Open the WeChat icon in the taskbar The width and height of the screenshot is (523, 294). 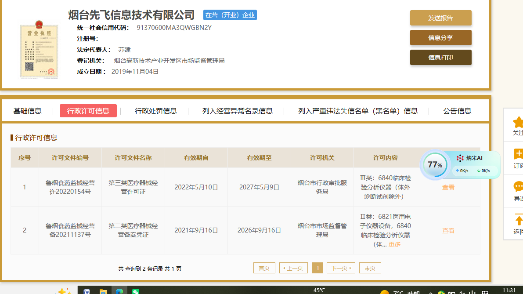point(136,291)
